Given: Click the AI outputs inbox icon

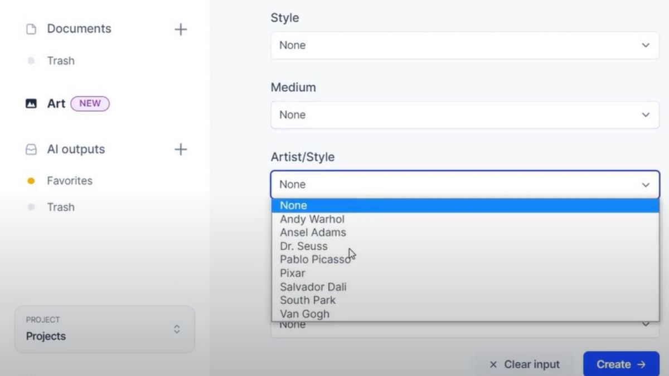Looking at the screenshot, I should pos(31,149).
